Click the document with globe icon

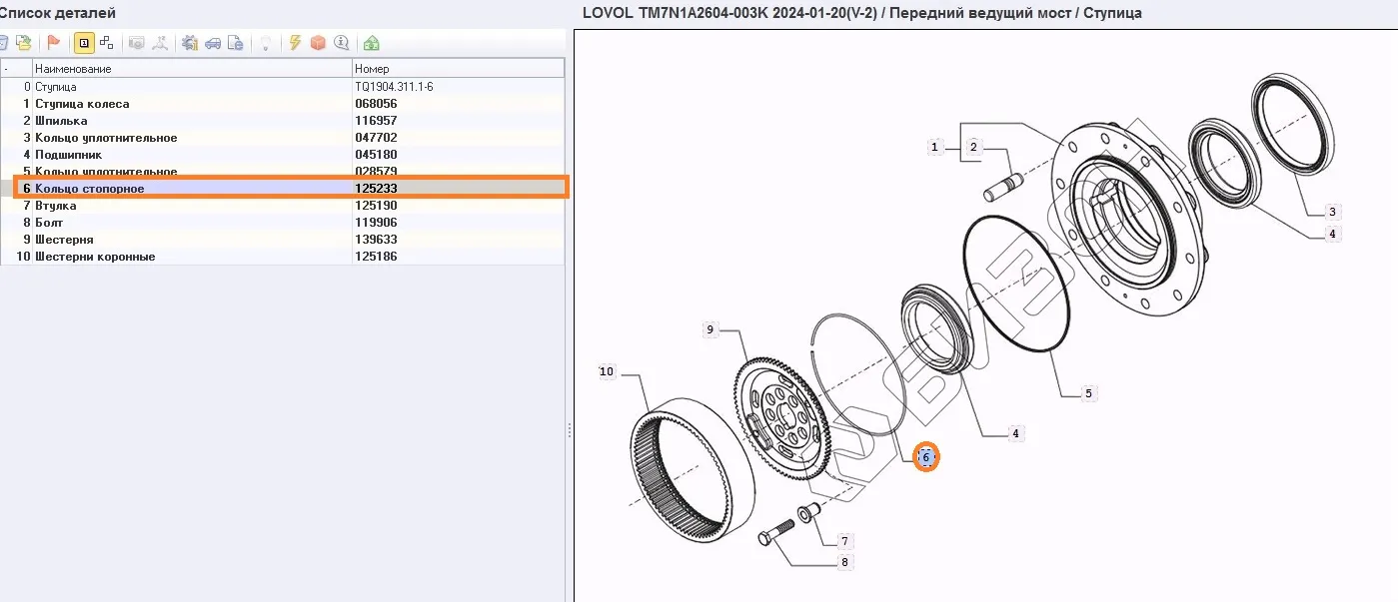click(x=235, y=43)
